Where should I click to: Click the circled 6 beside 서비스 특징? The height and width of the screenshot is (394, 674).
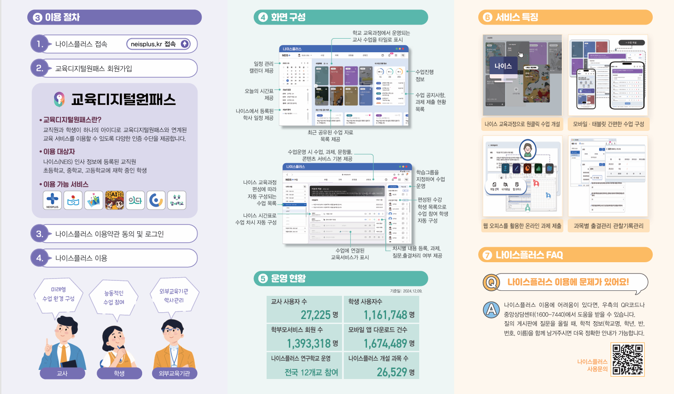tap(488, 18)
